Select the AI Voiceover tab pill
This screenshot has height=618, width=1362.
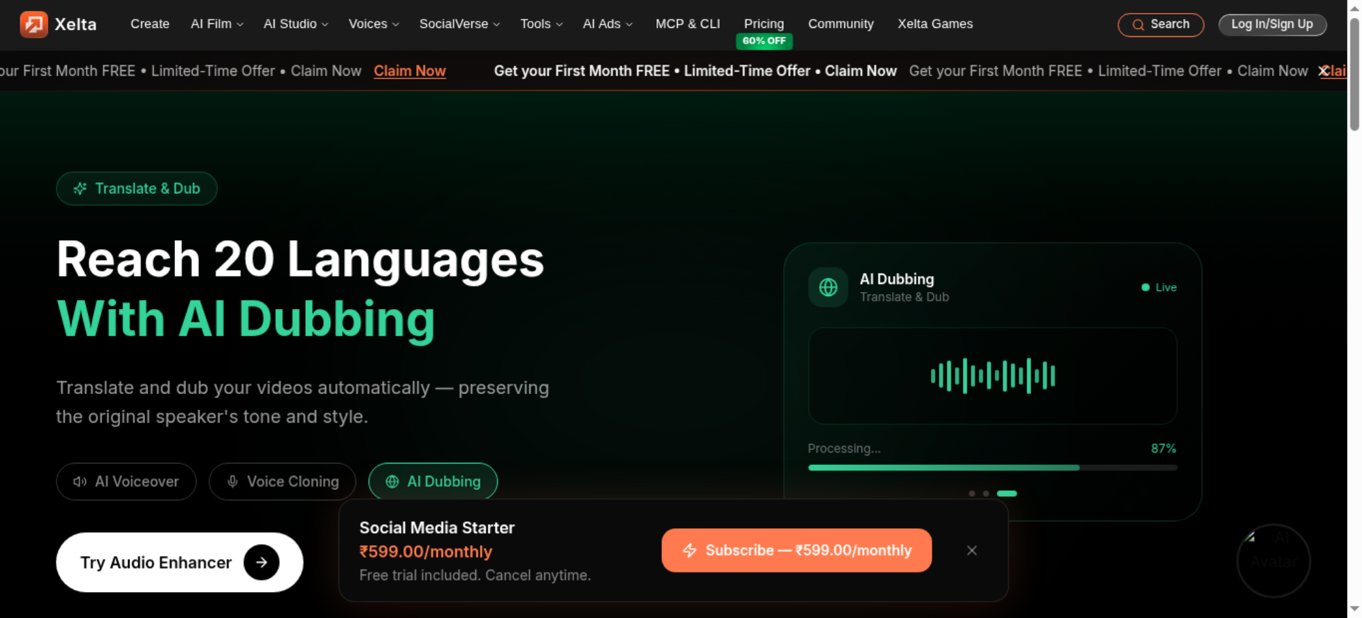point(127,482)
